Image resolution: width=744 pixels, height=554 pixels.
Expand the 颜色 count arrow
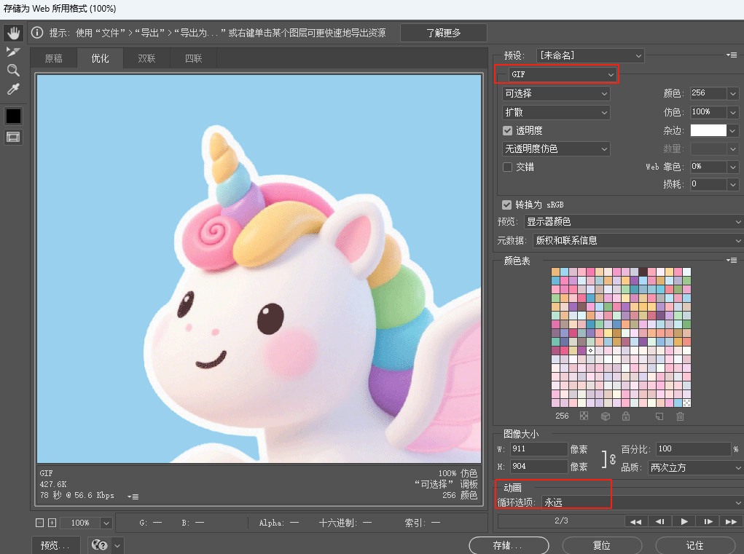coord(732,93)
